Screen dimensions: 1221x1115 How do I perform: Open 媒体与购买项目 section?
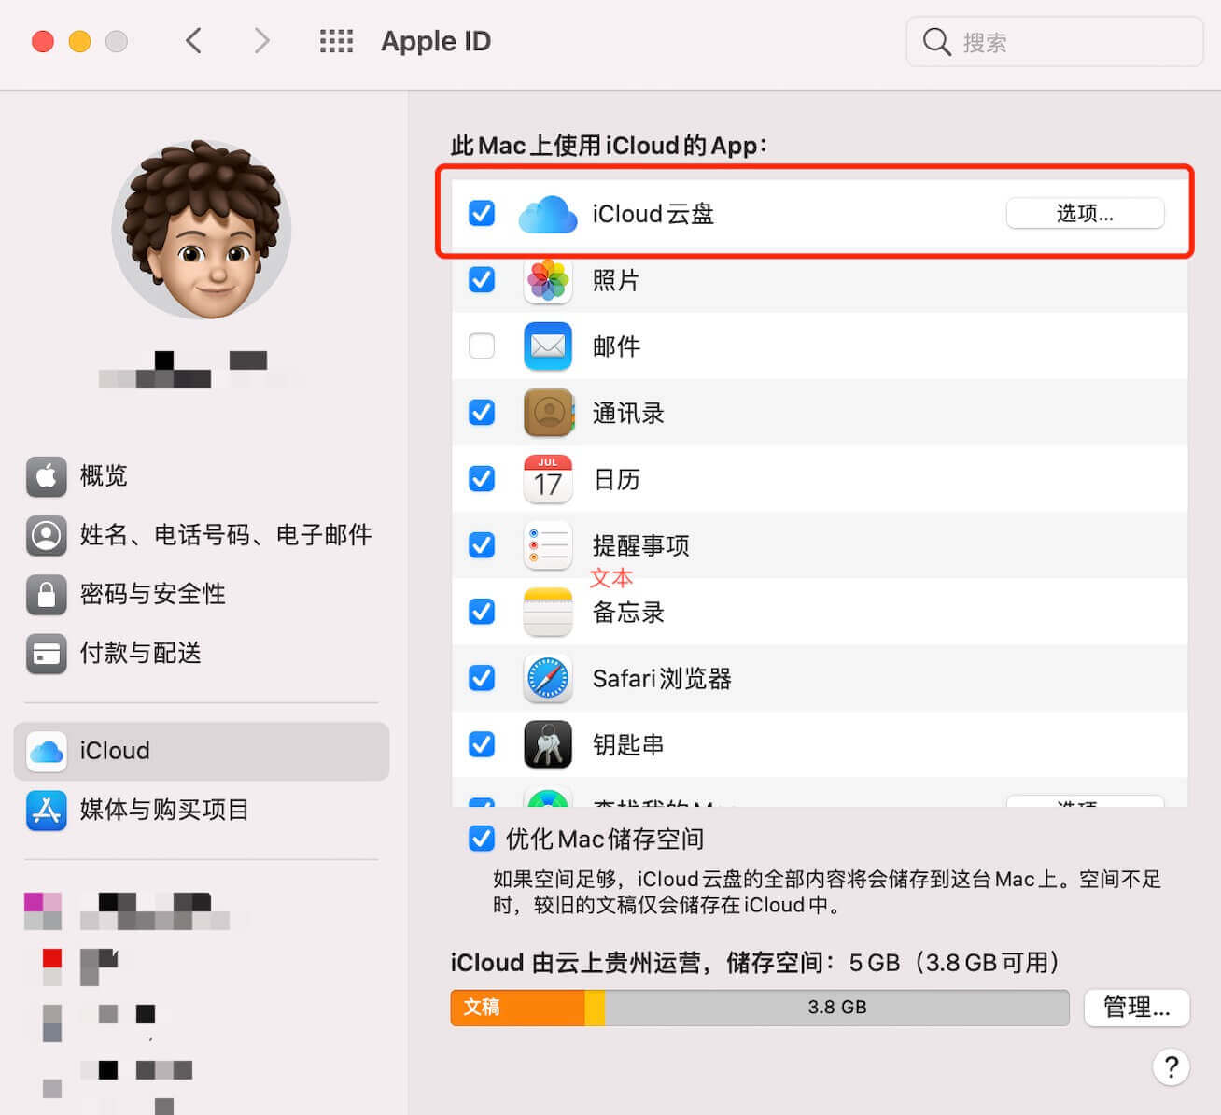click(x=202, y=810)
